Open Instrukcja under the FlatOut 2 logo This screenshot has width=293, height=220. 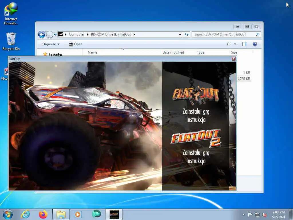click(196, 161)
